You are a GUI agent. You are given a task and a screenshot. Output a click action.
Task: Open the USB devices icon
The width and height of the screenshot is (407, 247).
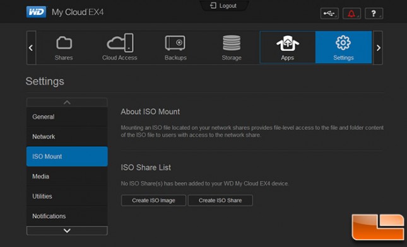[x=329, y=13]
